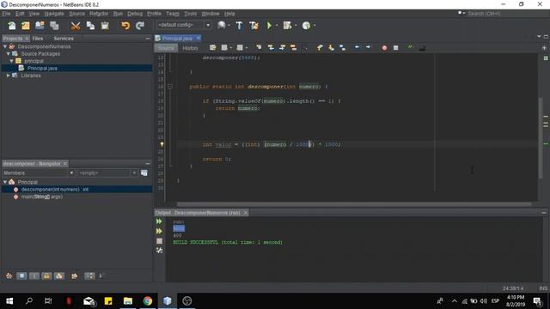Viewport: 550px width, 309px height.
Task: Collapse the principal package node
Action: [x=11, y=61]
